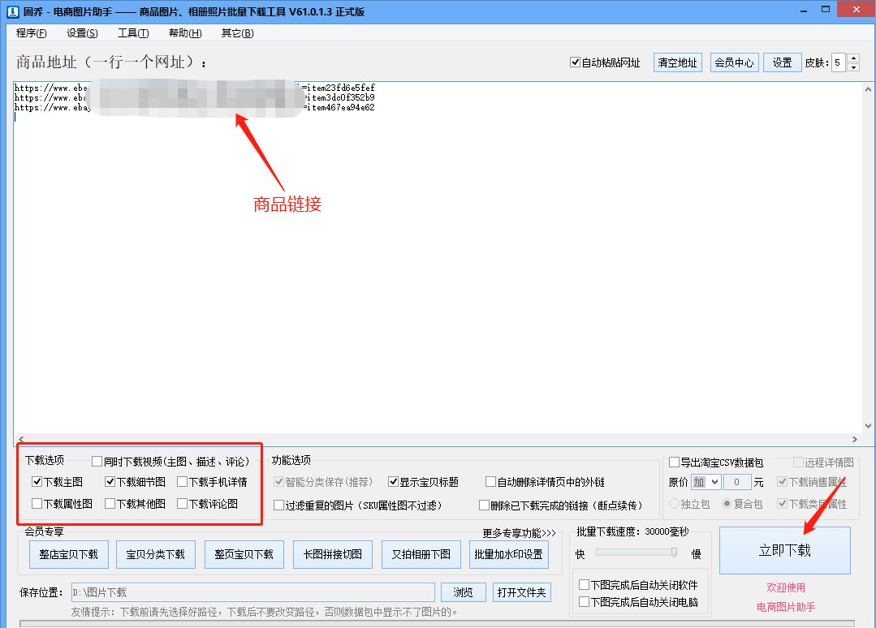Click the 欢迎使用 pink text
Screen dimensions: 876x628
(786, 587)
